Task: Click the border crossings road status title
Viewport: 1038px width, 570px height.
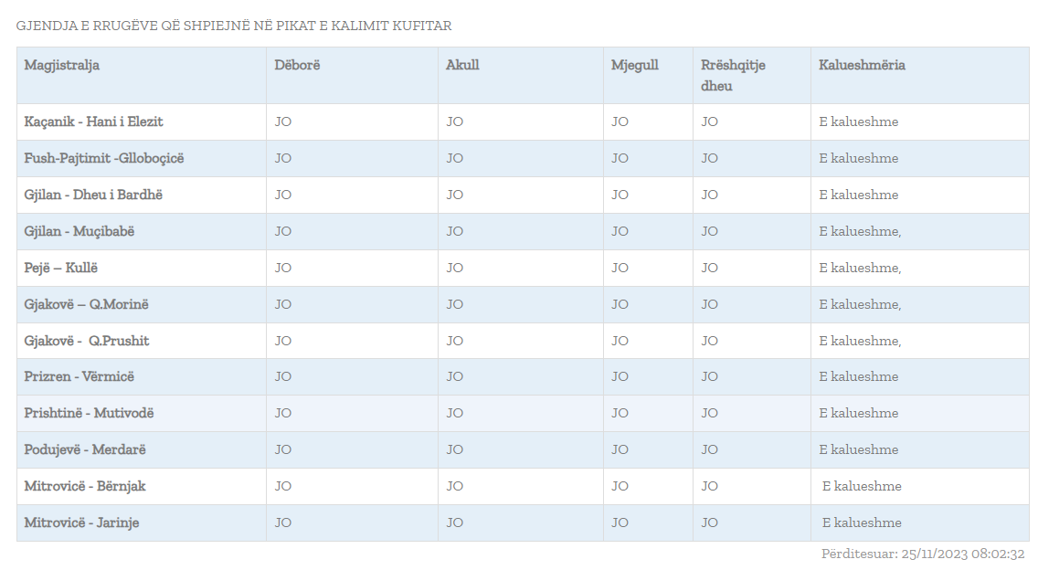Action: (x=234, y=26)
